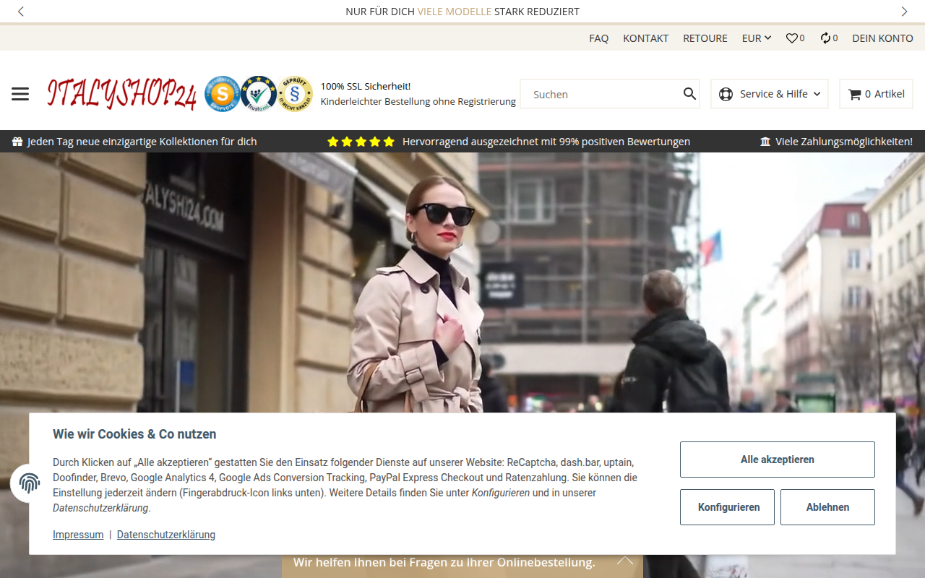925x578 pixels.
Task: Click "Viele Zahlungsmöglichkeiten!" text
Action: click(x=844, y=142)
